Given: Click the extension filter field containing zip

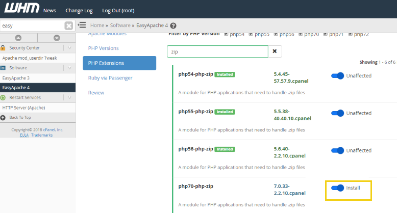Looking at the screenshot, I should [217, 51].
